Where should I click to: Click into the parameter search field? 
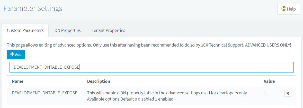tap(180, 67)
